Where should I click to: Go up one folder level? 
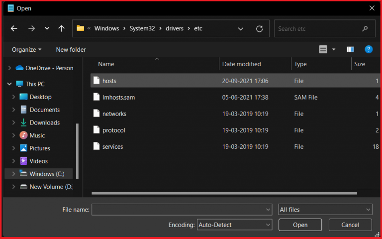pos(61,28)
